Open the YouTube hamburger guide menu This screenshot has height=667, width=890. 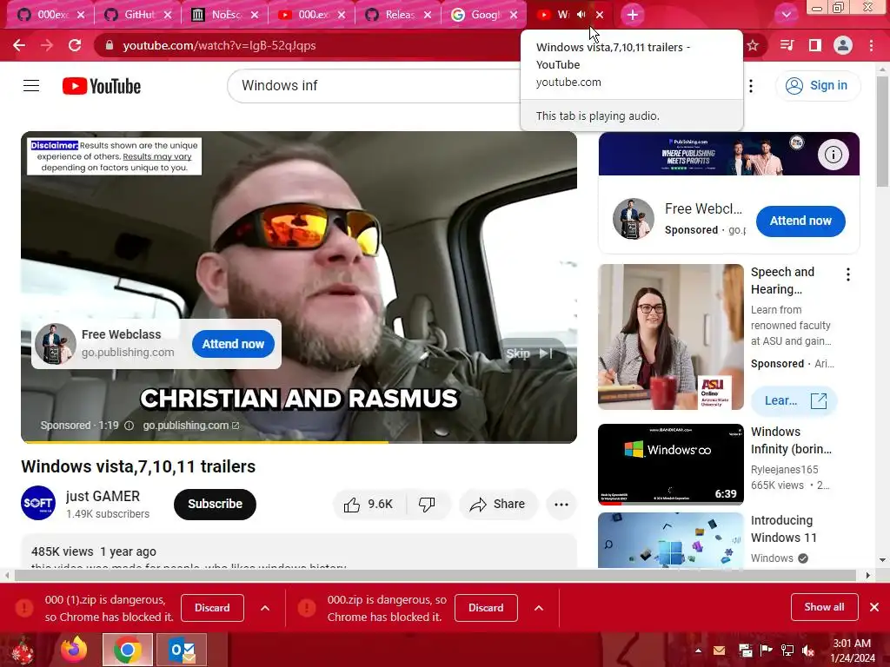tap(31, 86)
